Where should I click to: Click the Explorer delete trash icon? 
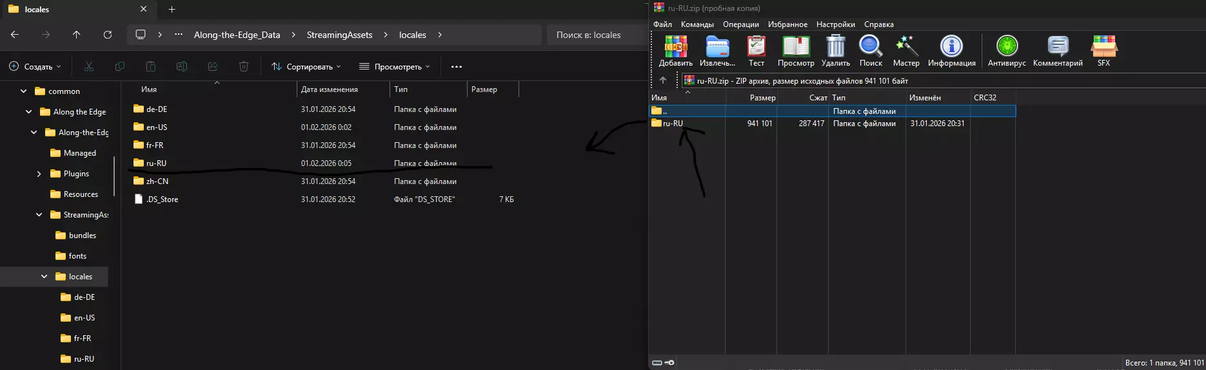tap(244, 66)
